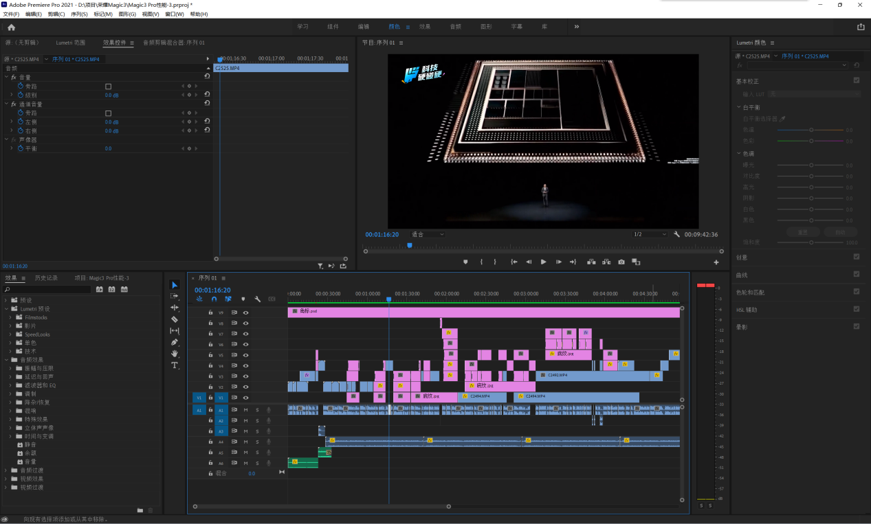871x524 pixels.
Task: Click Home icon in top bar
Action: tap(11, 27)
